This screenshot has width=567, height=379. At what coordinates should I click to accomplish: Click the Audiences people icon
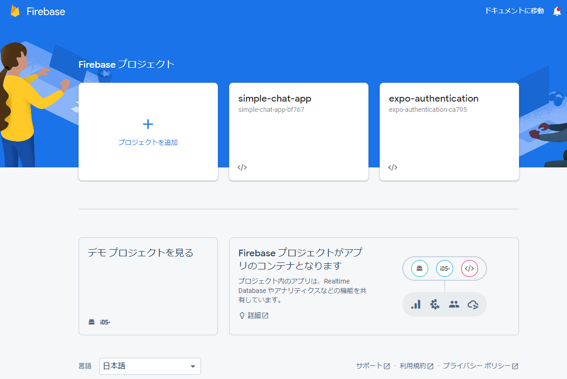[x=454, y=304]
